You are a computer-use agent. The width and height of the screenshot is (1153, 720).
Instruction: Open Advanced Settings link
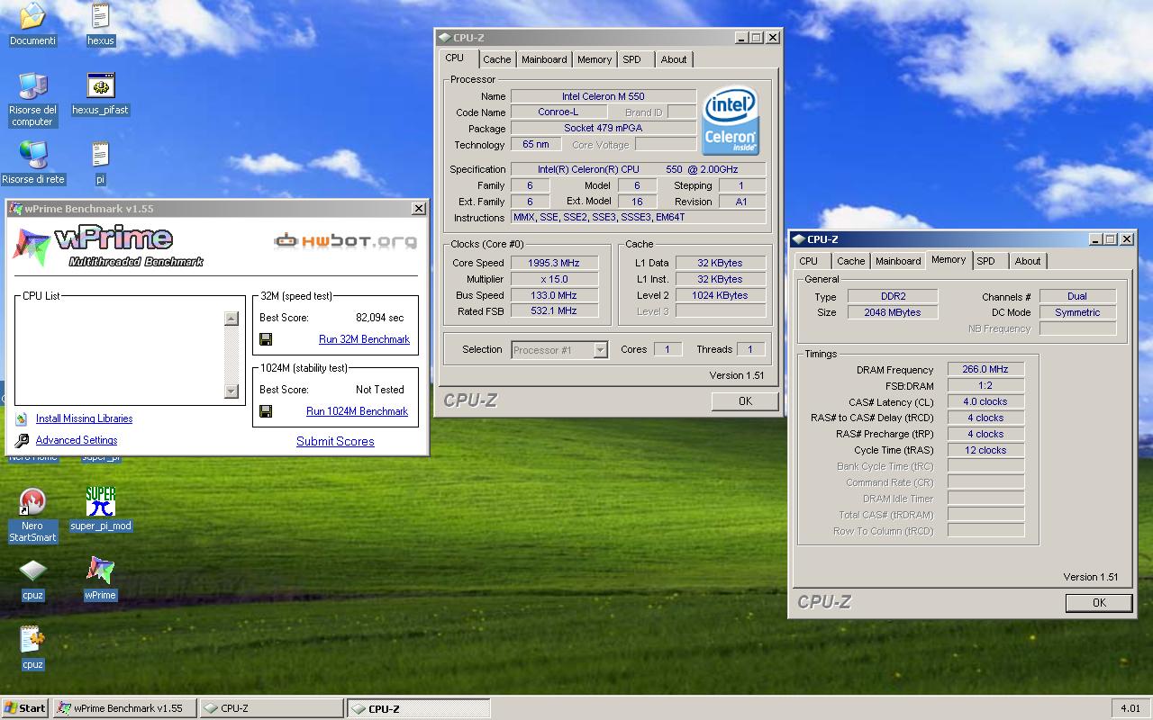[x=77, y=440]
